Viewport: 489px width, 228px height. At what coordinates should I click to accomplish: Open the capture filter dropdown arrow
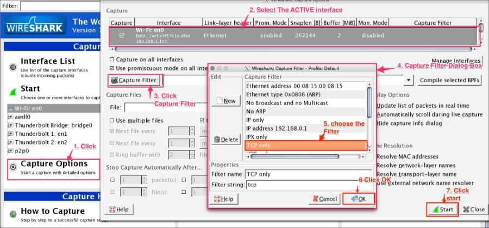(409, 80)
